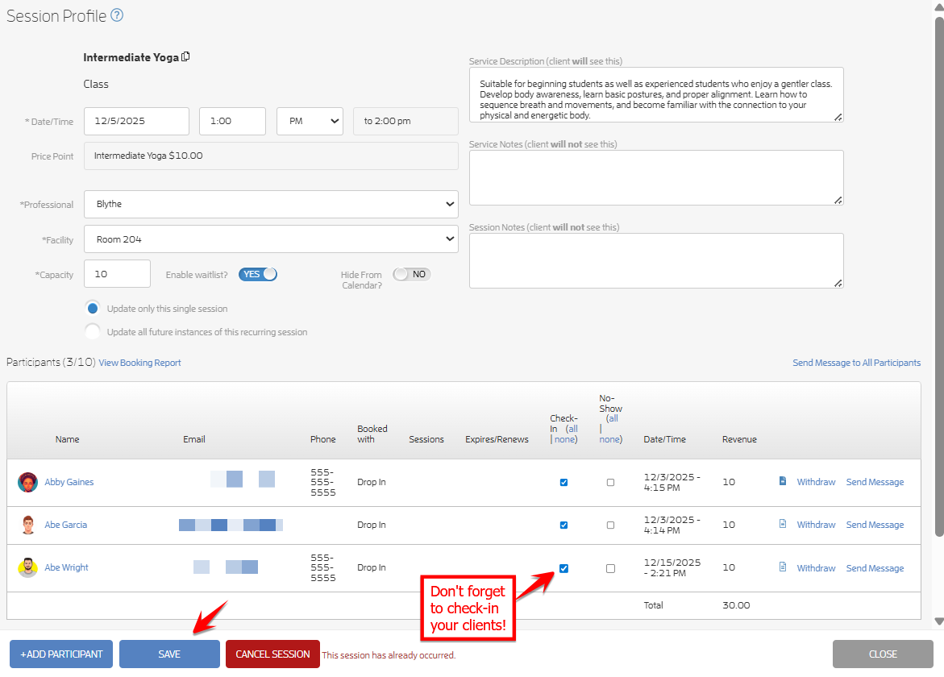The height and width of the screenshot is (677, 944).
Task: Select Update all future instances option
Action: [93, 331]
